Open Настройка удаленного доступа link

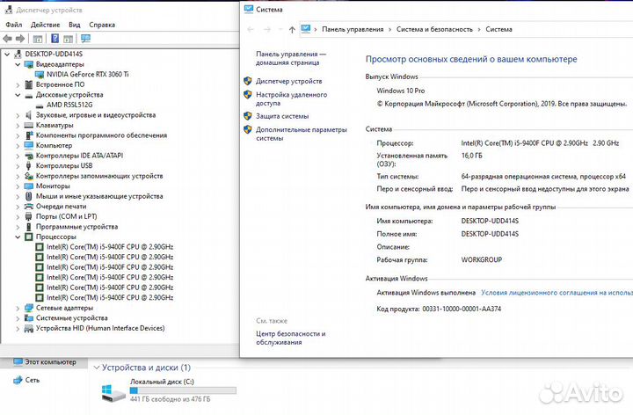tap(292, 98)
